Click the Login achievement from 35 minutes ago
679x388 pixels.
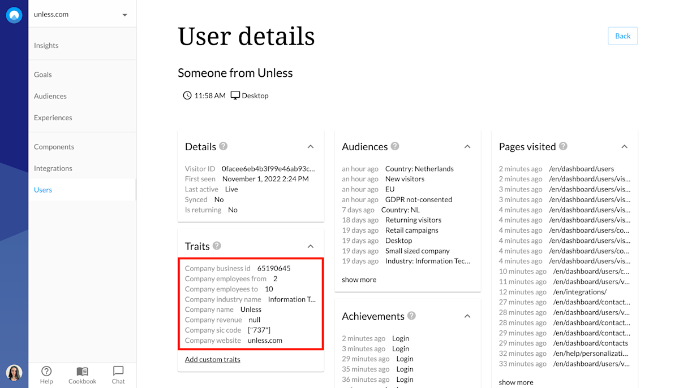pos(405,369)
